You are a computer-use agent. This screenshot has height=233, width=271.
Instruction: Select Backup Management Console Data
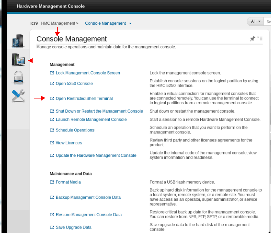point(88,198)
